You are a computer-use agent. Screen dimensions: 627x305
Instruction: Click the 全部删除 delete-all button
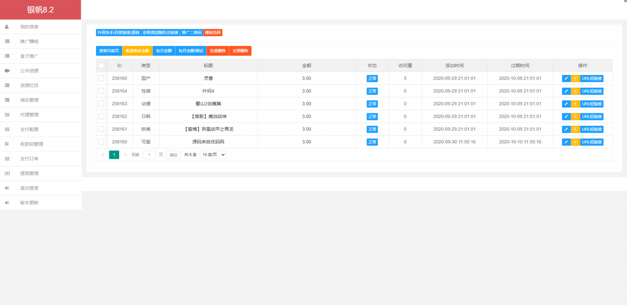point(240,50)
